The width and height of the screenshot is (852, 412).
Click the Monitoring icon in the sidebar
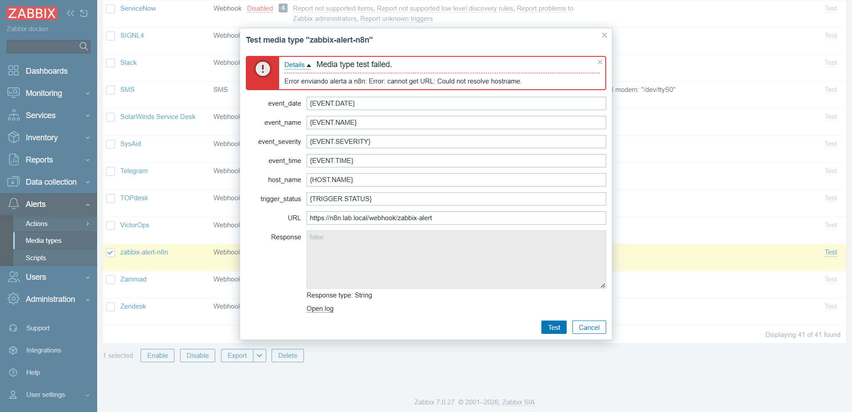[x=14, y=93]
